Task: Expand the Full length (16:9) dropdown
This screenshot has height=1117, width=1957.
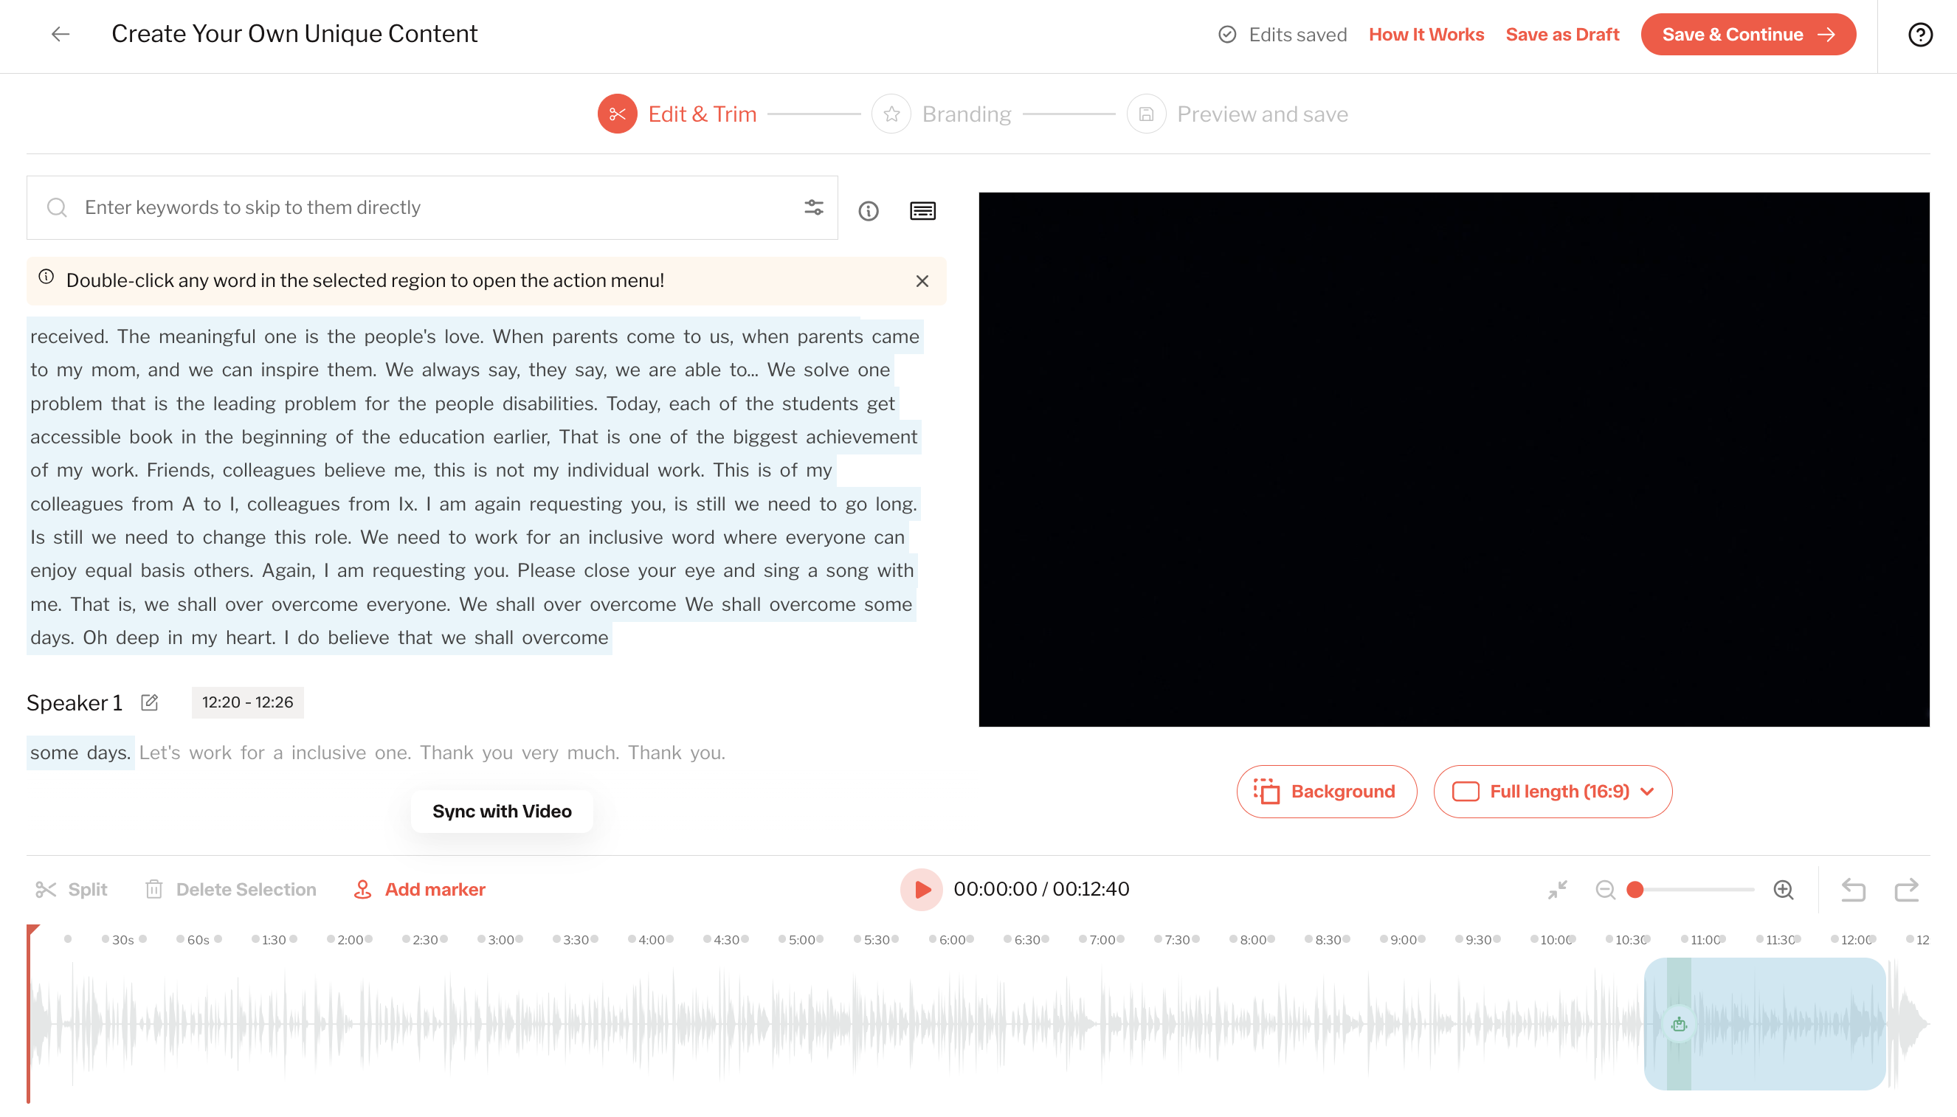Action: 1552,791
